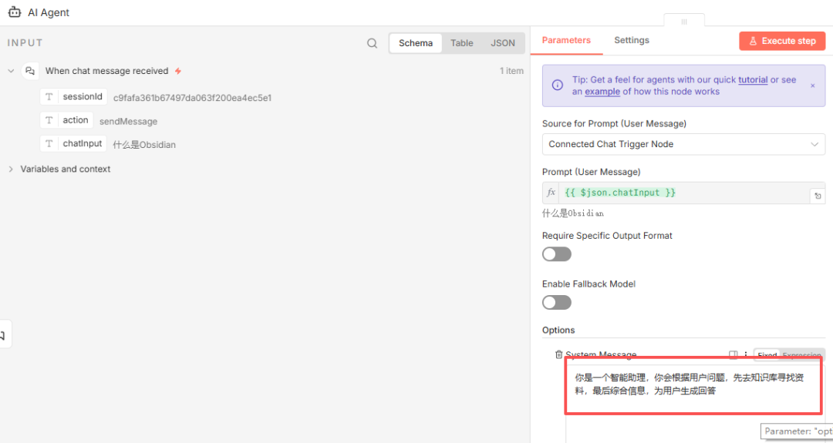Click the search icon in the Input panel
833x443 pixels.
tap(373, 43)
